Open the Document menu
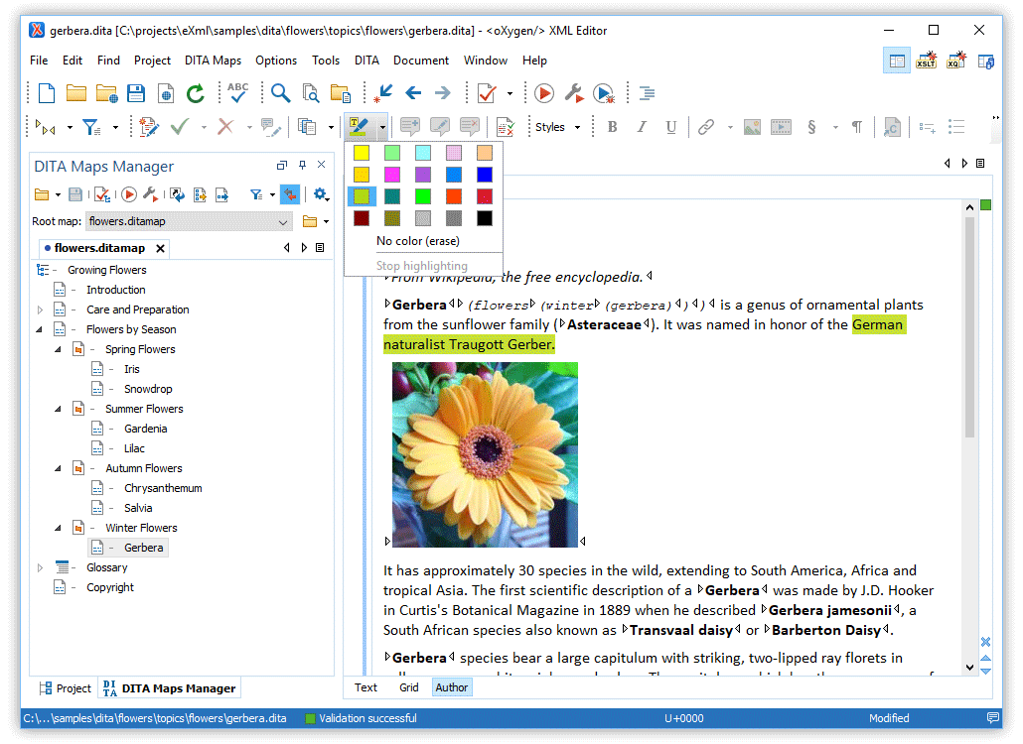This screenshot has width=1023, height=744. coord(421,61)
